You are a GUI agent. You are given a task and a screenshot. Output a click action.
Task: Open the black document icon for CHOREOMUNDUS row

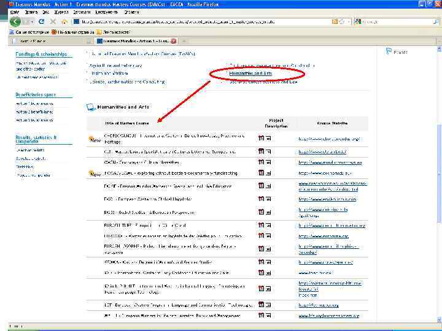point(268,138)
